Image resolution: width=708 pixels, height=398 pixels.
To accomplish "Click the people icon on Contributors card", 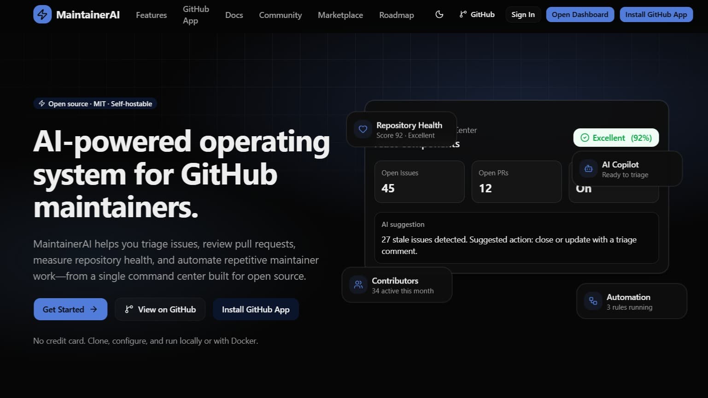I will pyautogui.click(x=358, y=285).
